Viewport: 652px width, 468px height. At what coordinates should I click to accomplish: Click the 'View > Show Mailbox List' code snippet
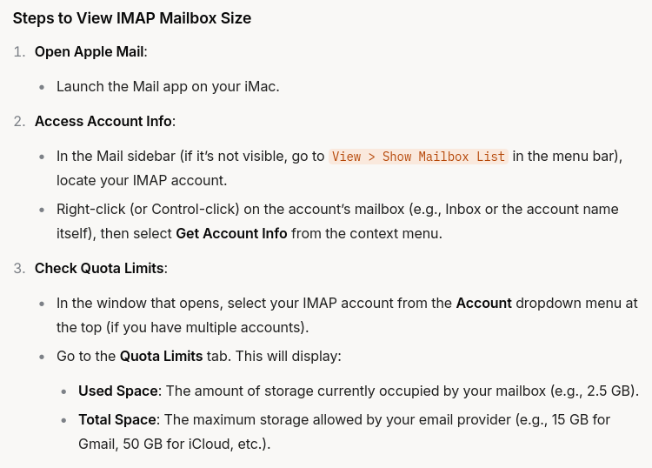(418, 157)
